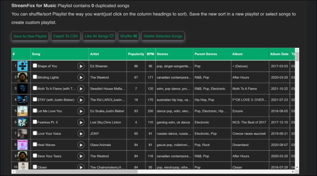Like All Songs with heart button
Viewport: 317px width, 176px height.
pos(99,36)
